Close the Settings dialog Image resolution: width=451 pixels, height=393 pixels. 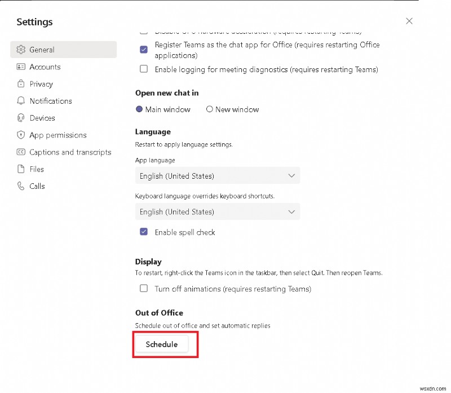coord(409,21)
